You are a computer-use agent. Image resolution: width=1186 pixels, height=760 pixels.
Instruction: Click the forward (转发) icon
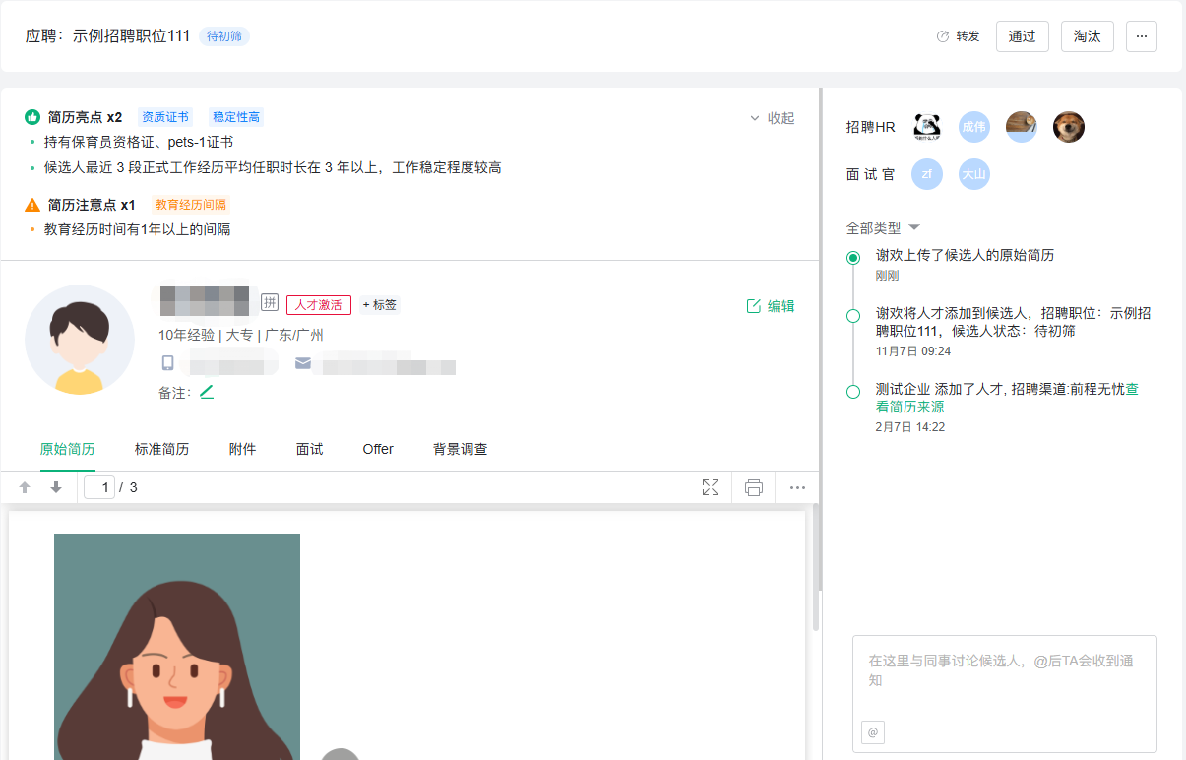pyautogui.click(x=943, y=36)
